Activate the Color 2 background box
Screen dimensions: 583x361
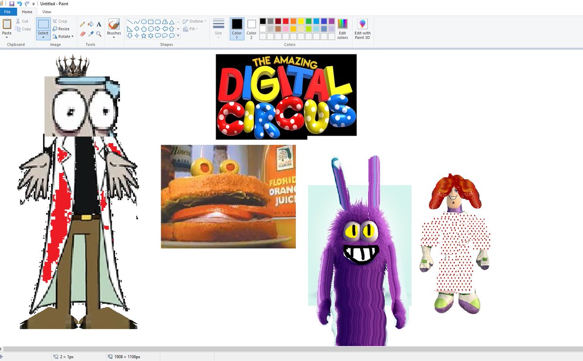251,29
